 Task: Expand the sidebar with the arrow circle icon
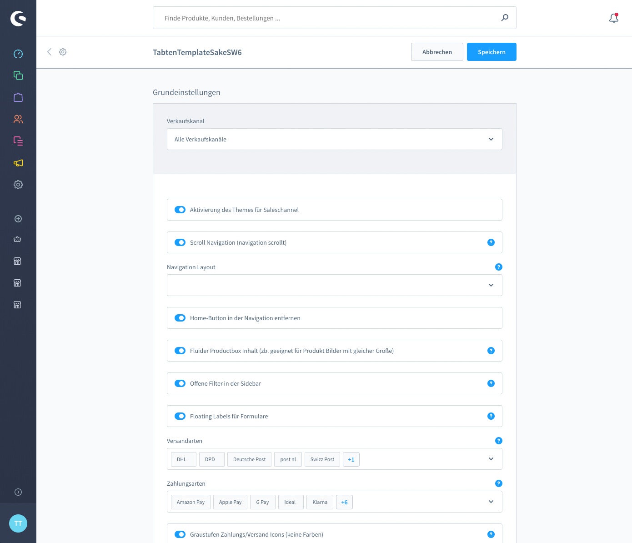tap(18, 492)
